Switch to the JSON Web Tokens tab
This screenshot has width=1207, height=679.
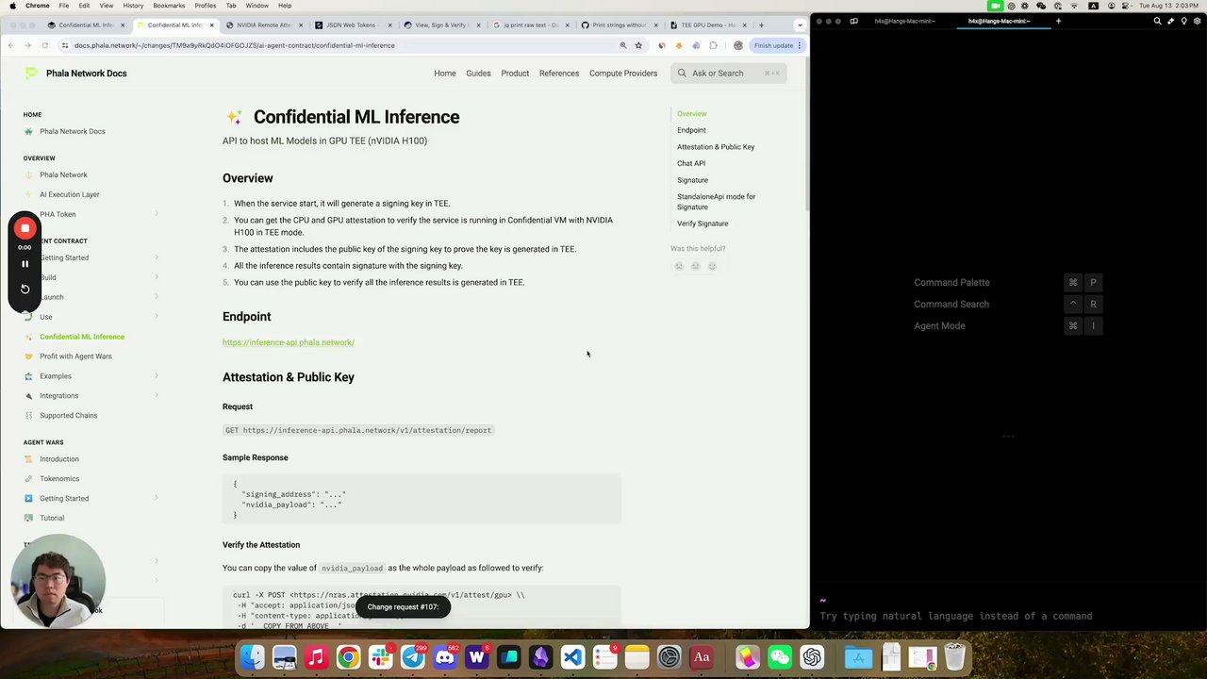[x=349, y=25]
